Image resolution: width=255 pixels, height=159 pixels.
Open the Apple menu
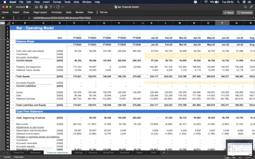pyautogui.click(x=5, y=2)
